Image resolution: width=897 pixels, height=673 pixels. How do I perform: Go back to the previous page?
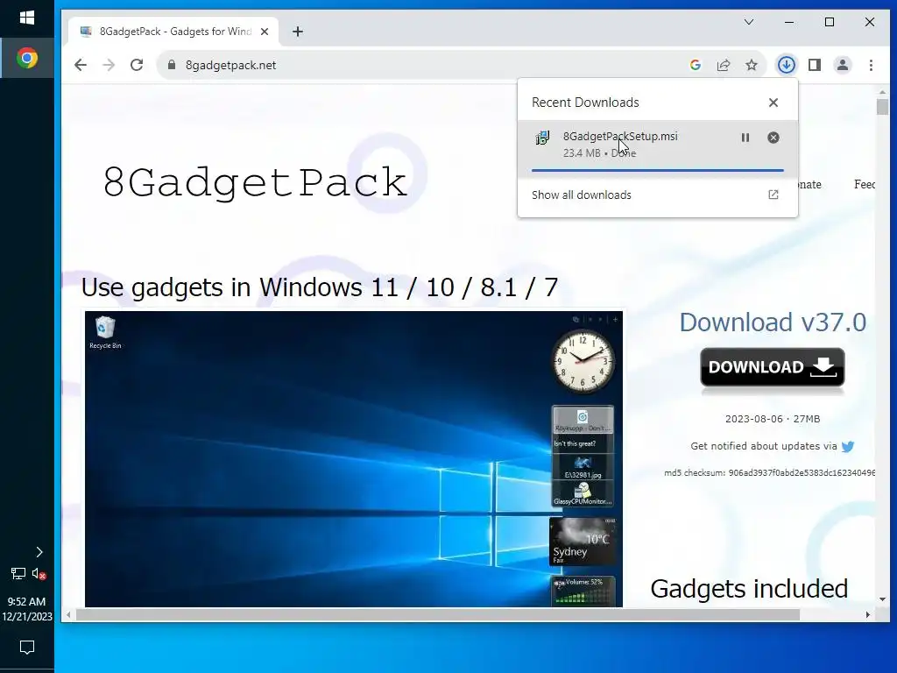click(x=81, y=65)
